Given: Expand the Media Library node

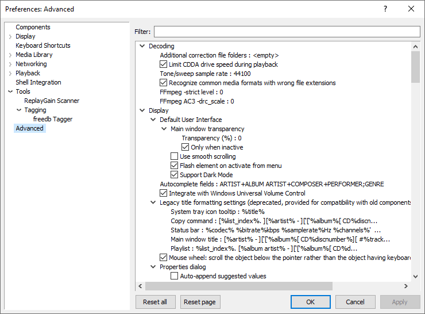Looking at the screenshot, I should [10, 55].
